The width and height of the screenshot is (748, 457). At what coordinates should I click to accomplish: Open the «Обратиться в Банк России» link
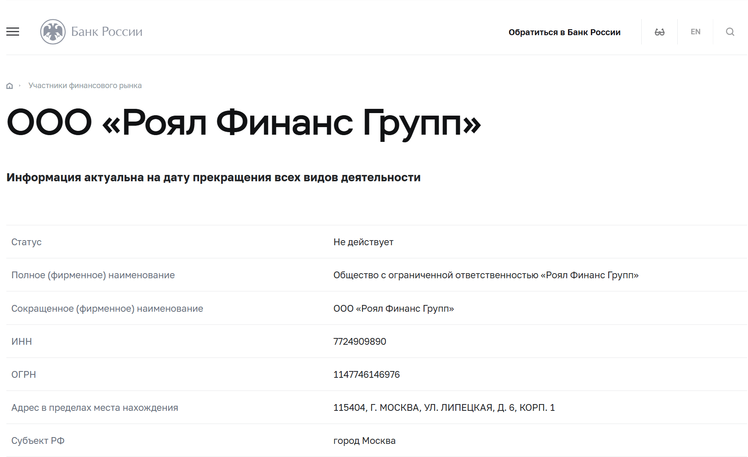coord(565,32)
